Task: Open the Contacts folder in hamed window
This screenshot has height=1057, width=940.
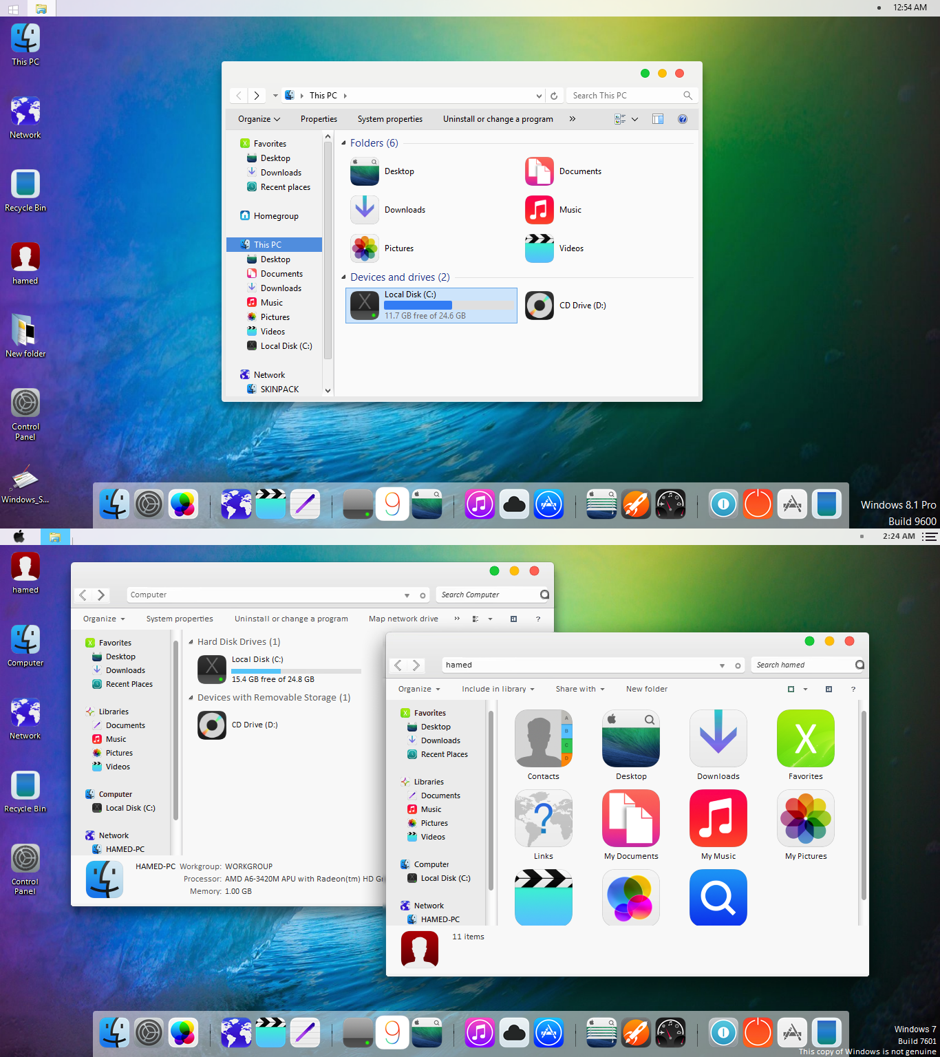Action: (544, 746)
